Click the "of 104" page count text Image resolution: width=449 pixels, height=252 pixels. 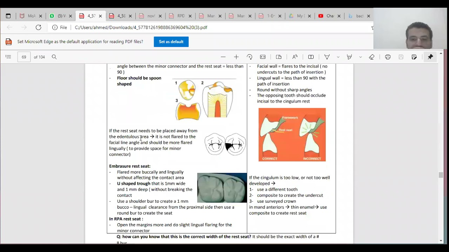click(39, 57)
